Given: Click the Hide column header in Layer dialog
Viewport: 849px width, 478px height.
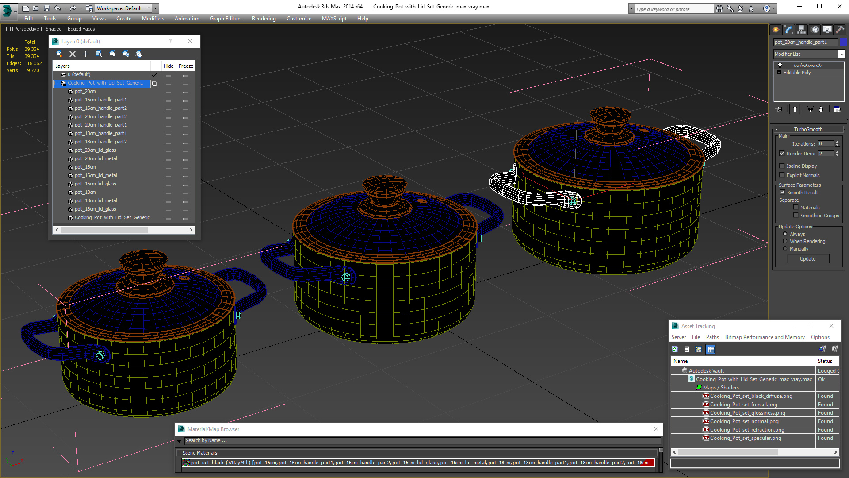Looking at the screenshot, I should click(169, 66).
